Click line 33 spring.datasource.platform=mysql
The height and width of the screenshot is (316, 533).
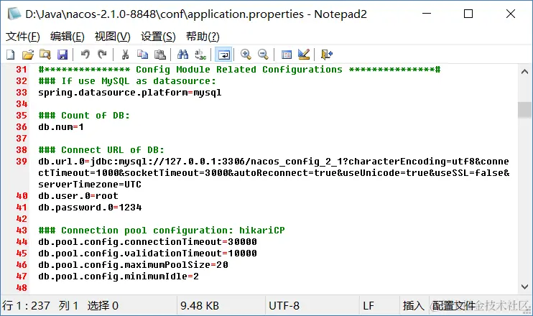coord(130,93)
